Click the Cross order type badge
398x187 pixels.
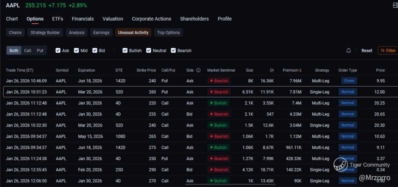349,81
